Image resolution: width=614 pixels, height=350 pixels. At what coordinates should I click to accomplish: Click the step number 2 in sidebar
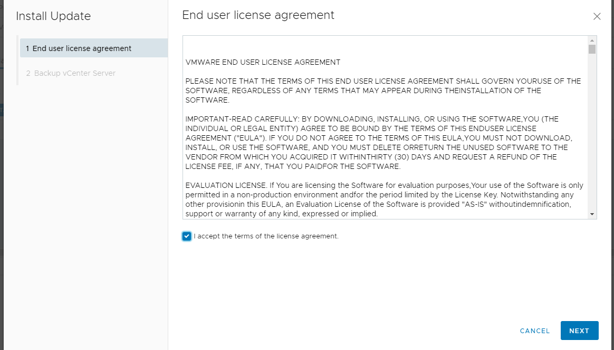pos(28,73)
